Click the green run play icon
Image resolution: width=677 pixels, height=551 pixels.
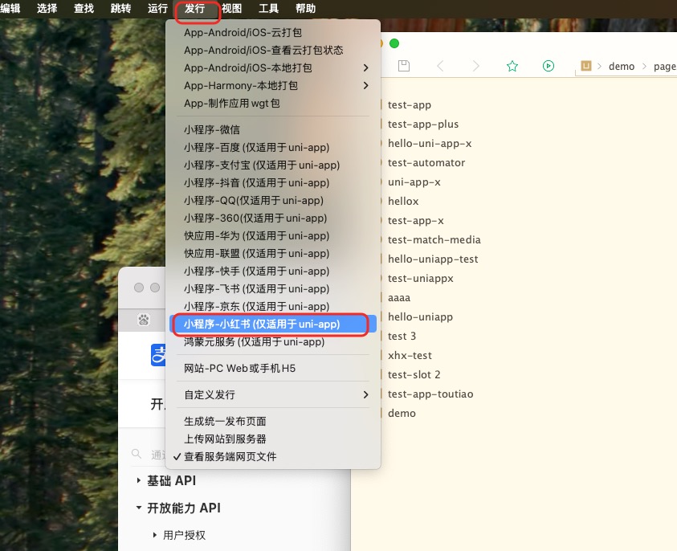[x=549, y=66]
